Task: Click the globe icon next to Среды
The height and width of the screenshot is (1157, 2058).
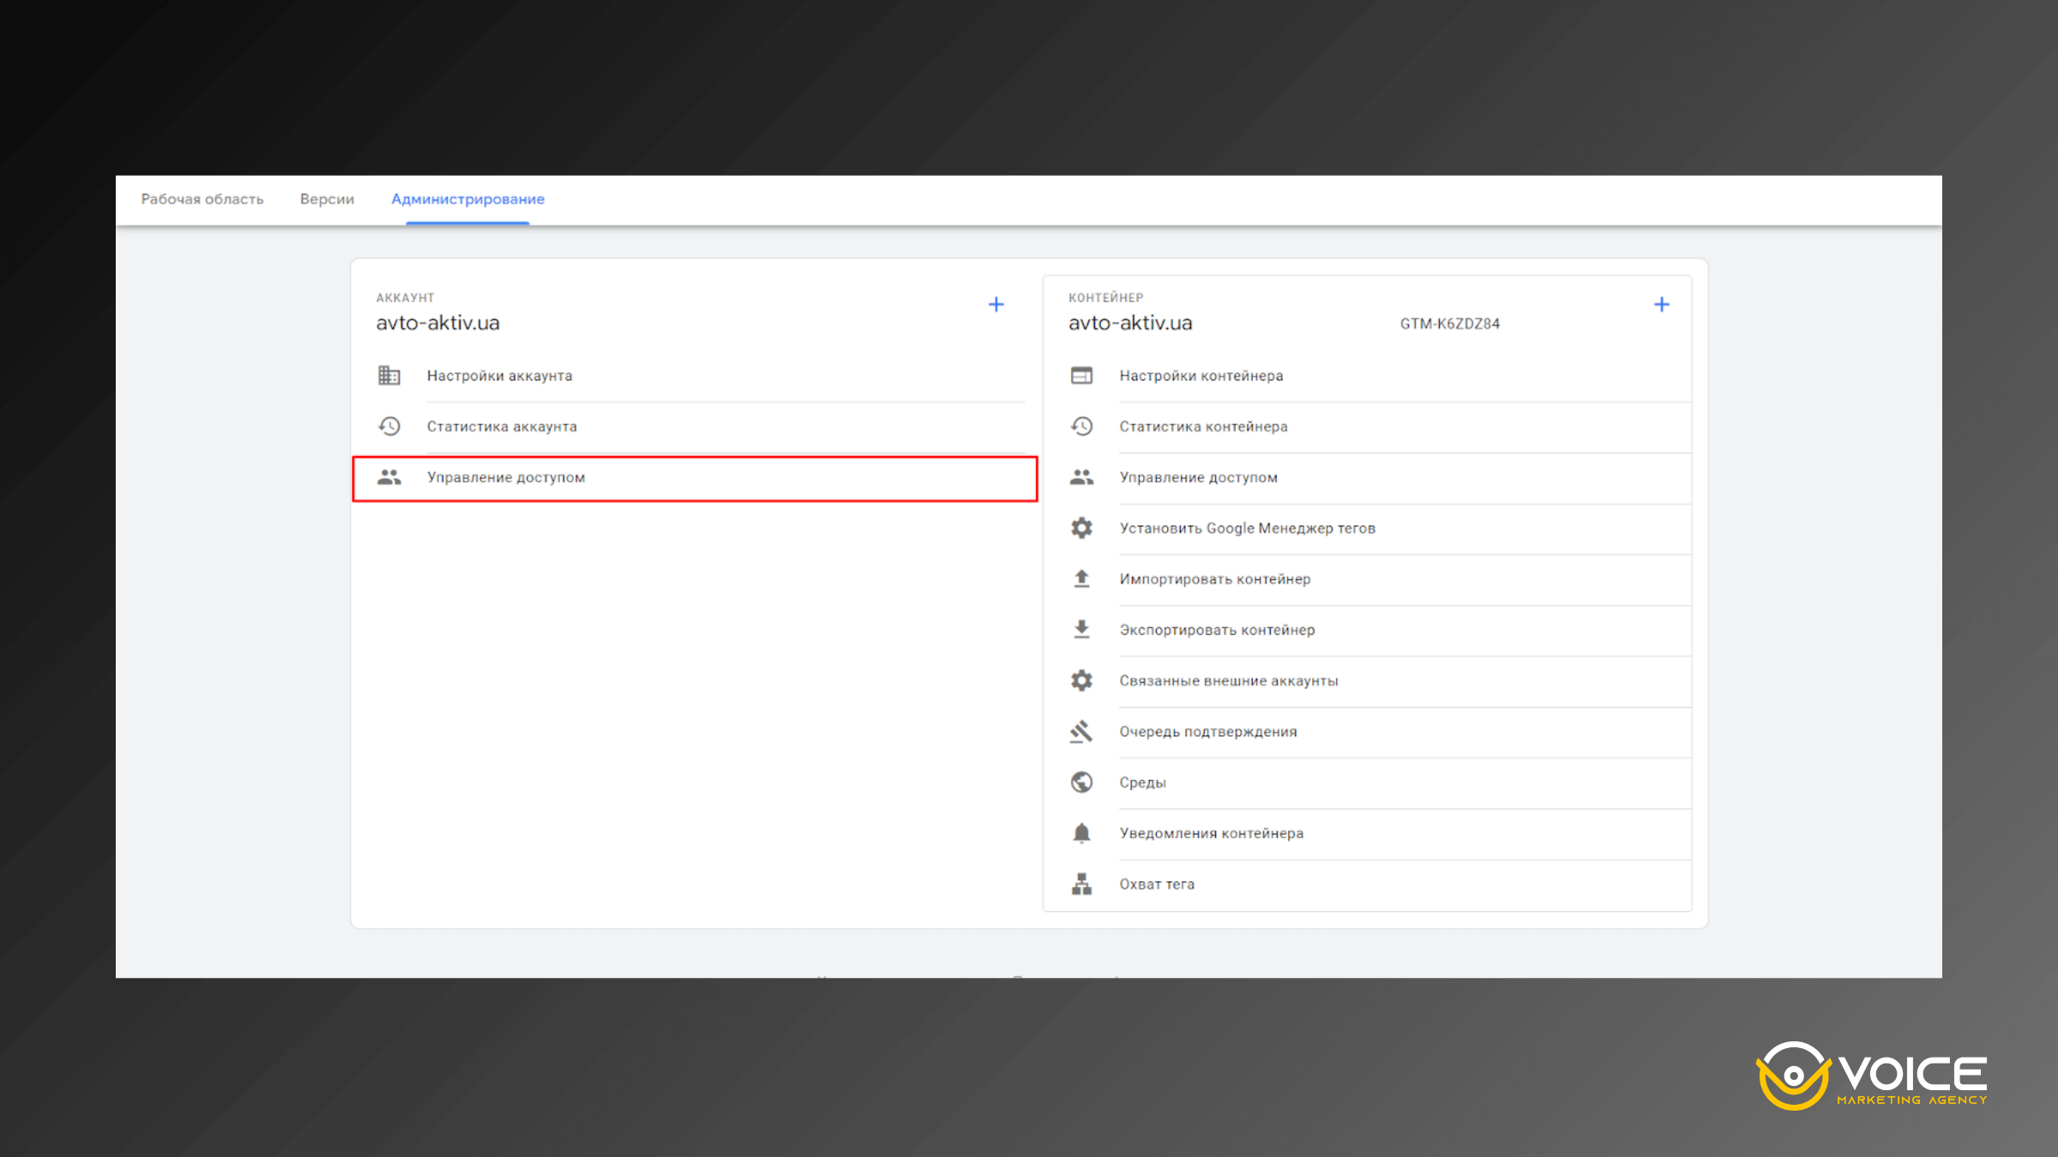Action: [1081, 782]
